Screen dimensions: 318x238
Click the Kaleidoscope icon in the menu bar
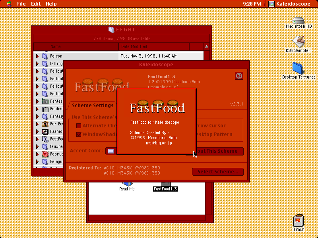[271, 4]
